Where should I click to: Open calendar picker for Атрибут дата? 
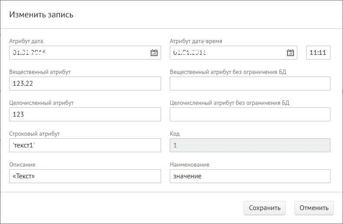pos(154,53)
